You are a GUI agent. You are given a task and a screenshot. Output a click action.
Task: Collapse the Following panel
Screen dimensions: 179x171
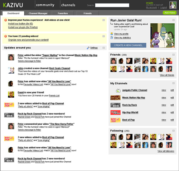(x=174, y=131)
